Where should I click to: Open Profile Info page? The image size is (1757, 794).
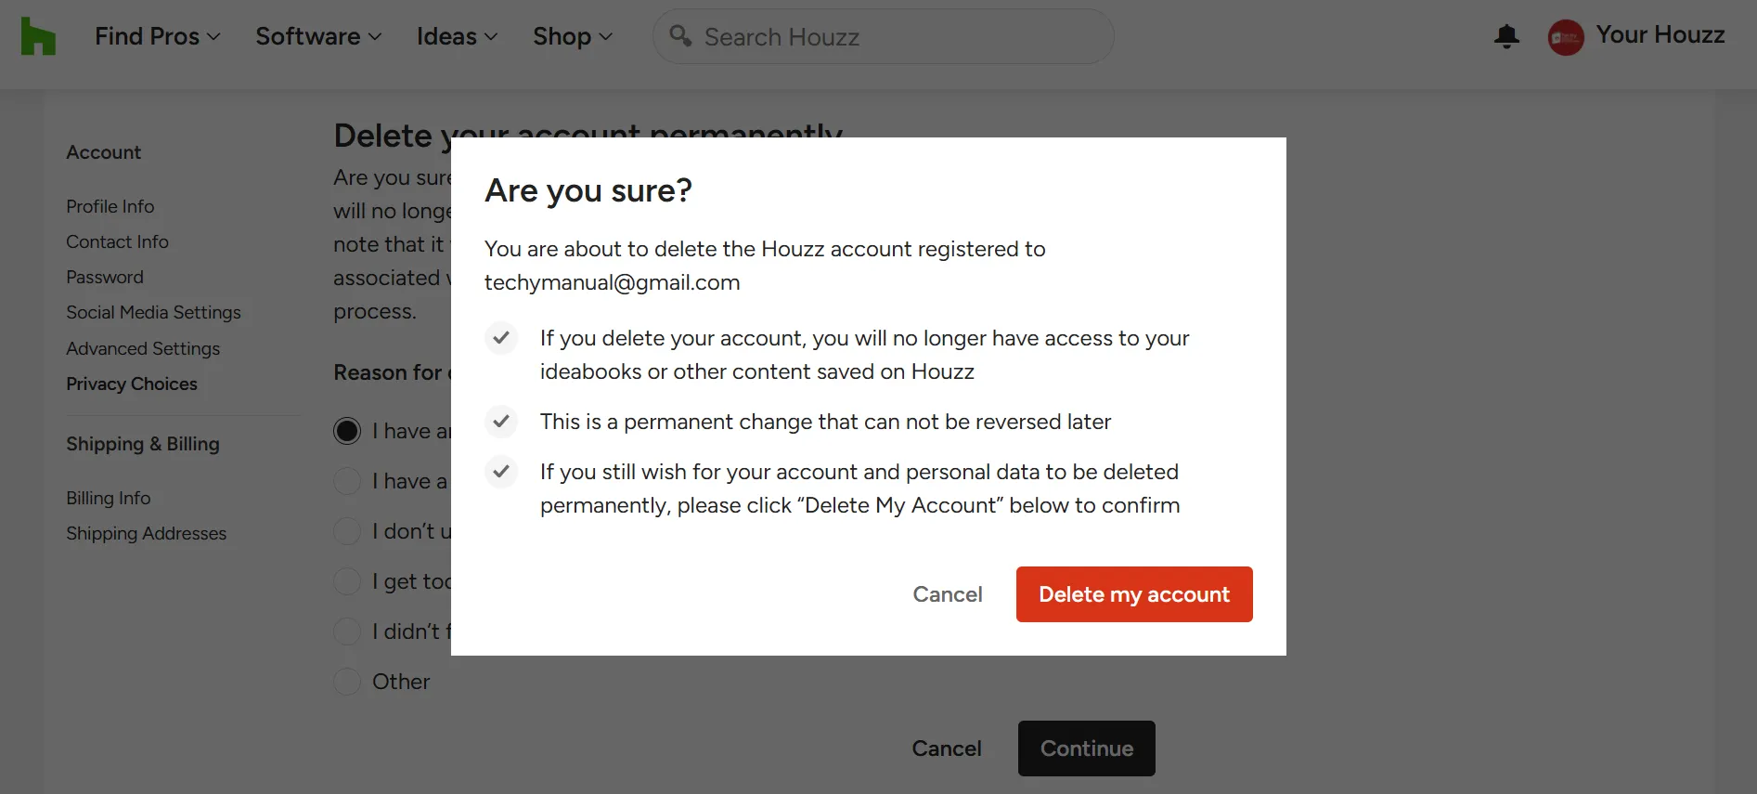(110, 206)
